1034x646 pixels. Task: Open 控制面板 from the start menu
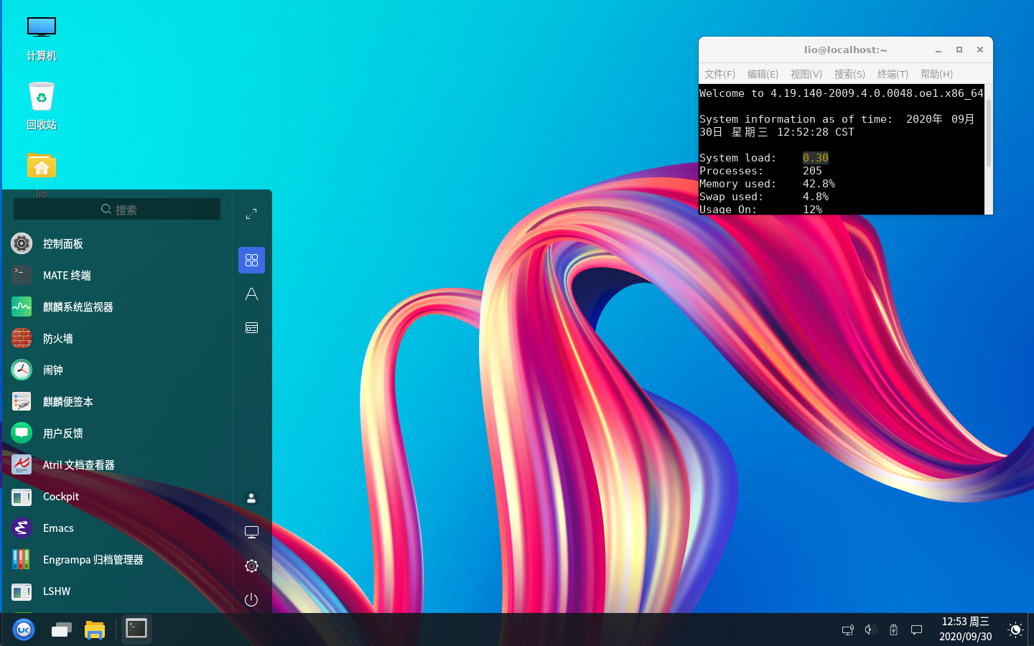click(x=62, y=244)
